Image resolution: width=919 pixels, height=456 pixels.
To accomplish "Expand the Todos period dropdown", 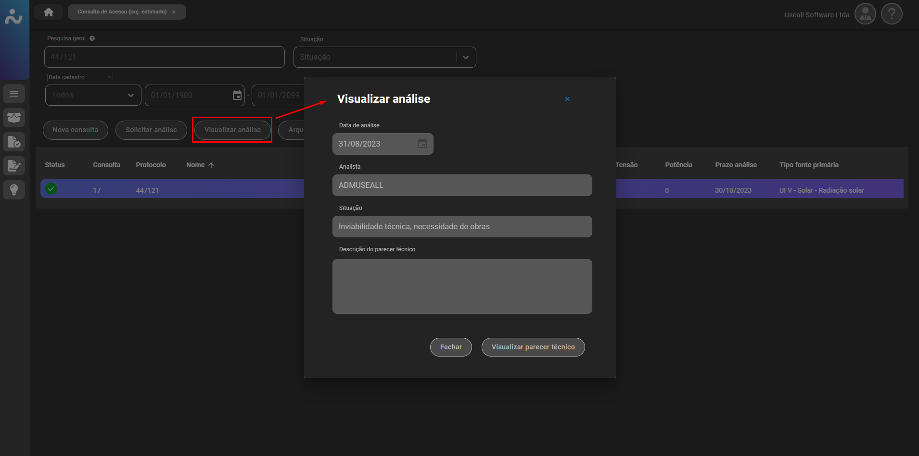I will tap(130, 95).
